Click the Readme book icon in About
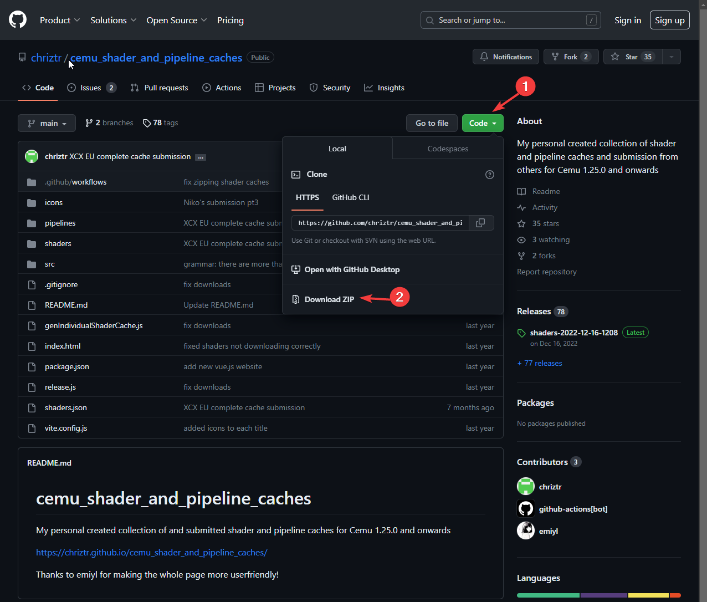Image resolution: width=707 pixels, height=602 pixels. [521, 191]
